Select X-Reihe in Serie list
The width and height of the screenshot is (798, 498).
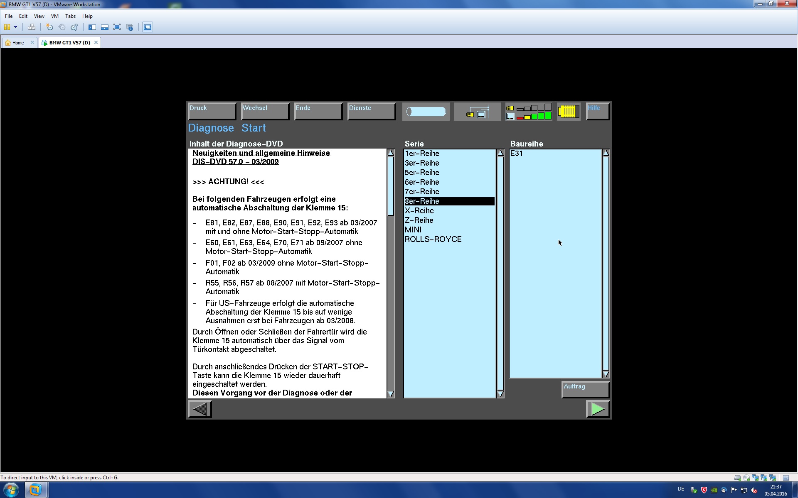pyautogui.click(x=419, y=211)
